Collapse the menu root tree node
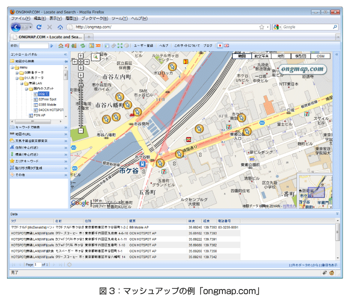350x302 pixels. click(12, 67)
